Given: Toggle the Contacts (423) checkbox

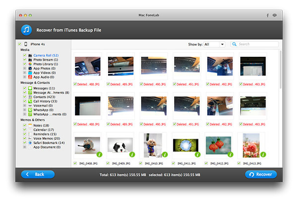Looking at the screenshot, I should click(24, 96).
